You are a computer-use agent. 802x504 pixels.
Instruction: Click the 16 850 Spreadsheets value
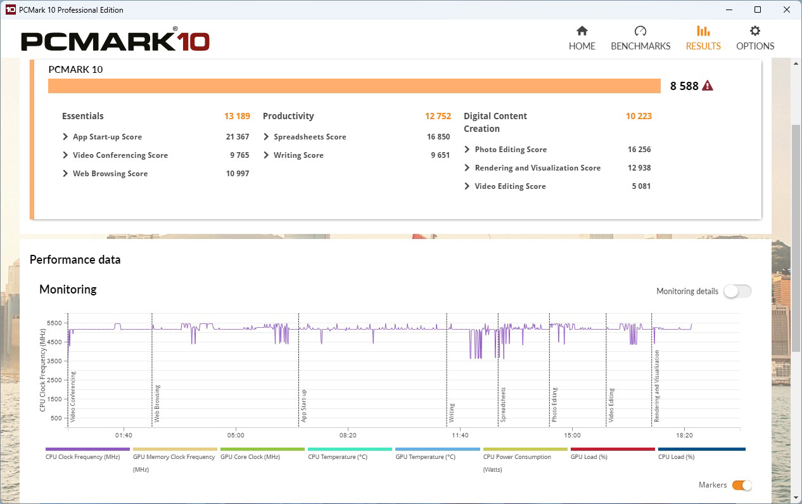tap(438, 137)
